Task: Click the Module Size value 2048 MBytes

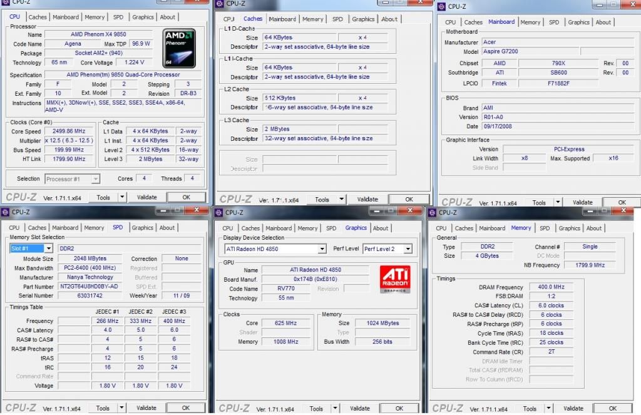Action: [90, 259]
